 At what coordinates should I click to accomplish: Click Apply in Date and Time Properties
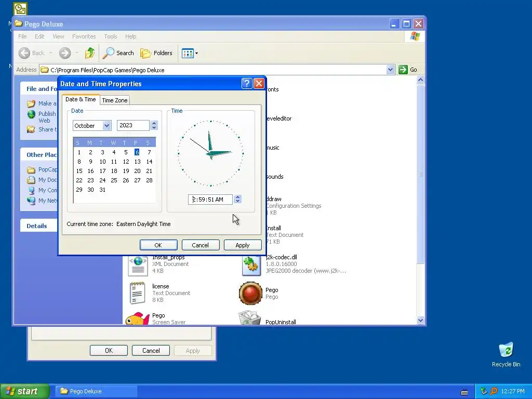click(x=243, y=245)
